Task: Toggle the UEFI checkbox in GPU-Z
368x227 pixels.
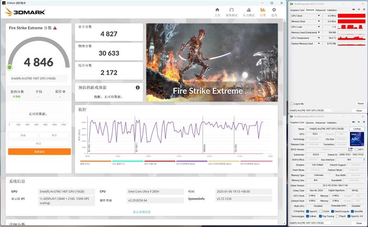Action: (356, 149)
